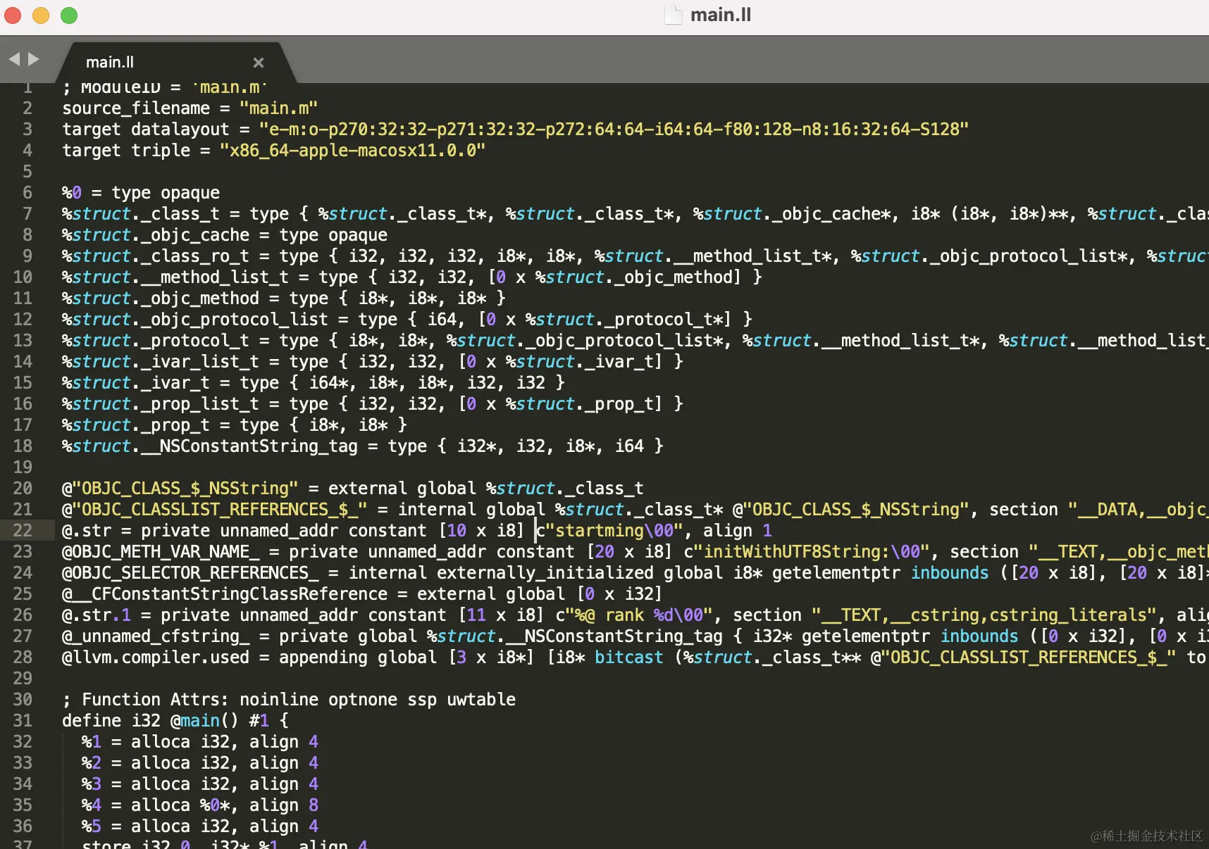
Task: Click line number 22 in gutter
Action: (23, 531)
